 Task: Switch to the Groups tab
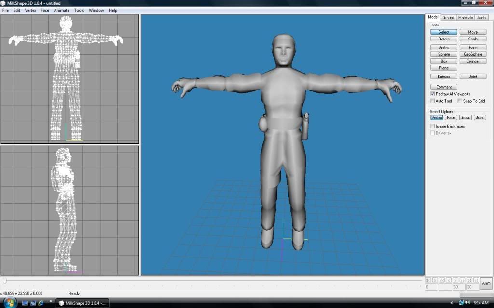coord(448,18)
